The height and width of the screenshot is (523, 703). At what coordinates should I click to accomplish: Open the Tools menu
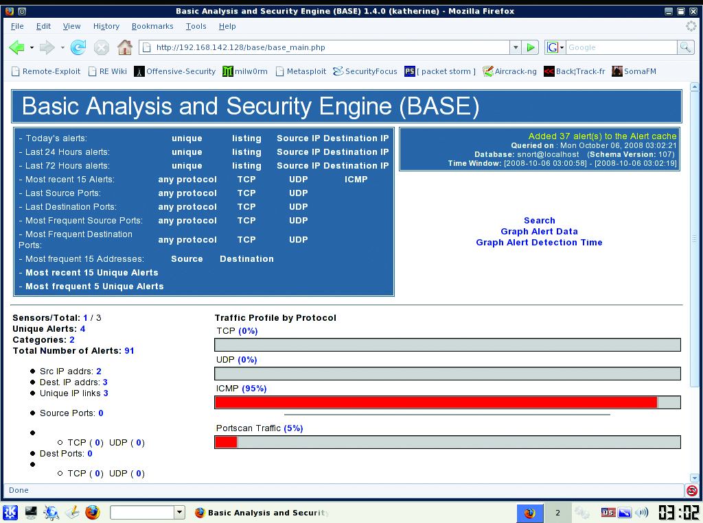click(196, 26)
